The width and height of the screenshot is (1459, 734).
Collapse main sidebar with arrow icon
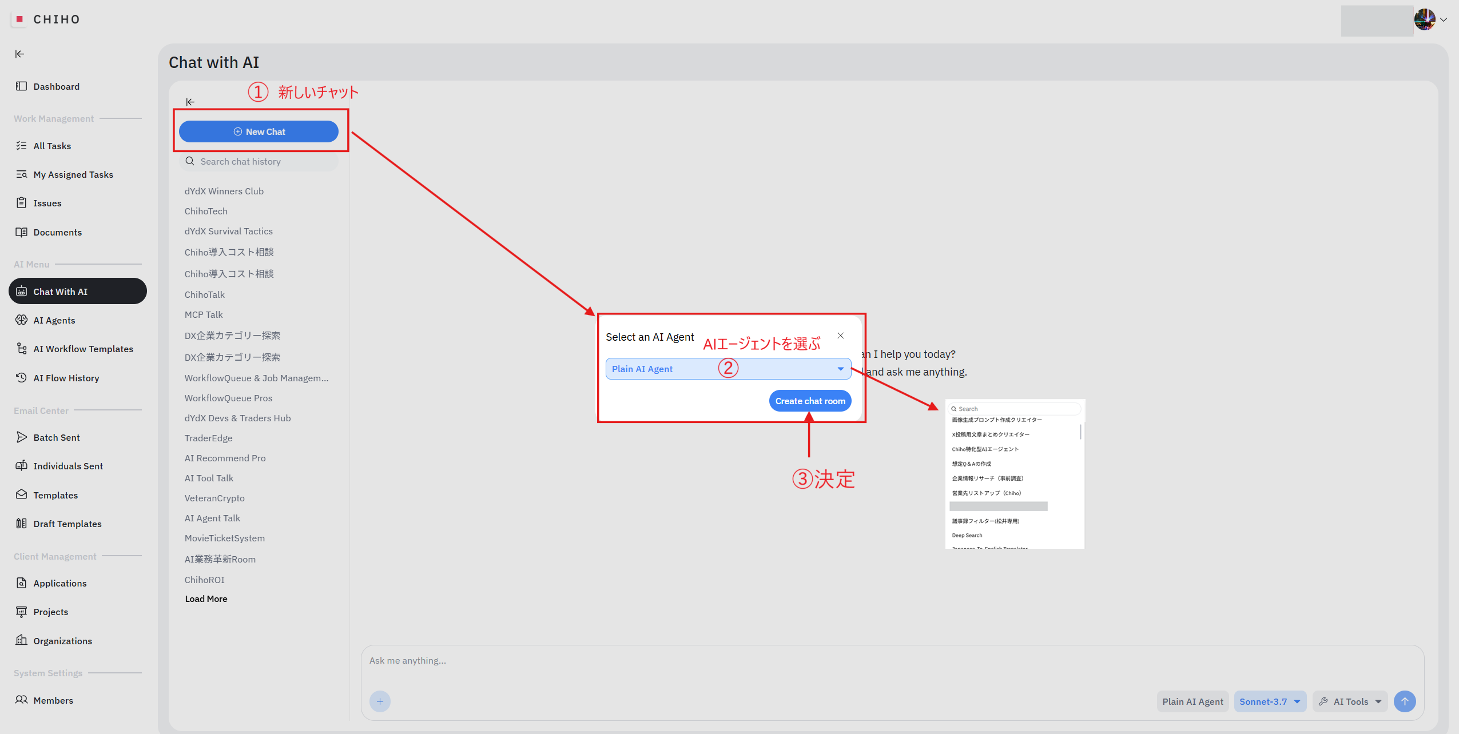coord(19,54)
